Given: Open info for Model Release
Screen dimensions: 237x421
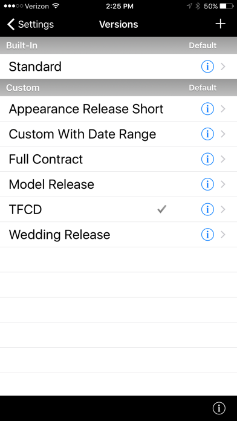Looking at the screenshot, I should click(207, 184).
